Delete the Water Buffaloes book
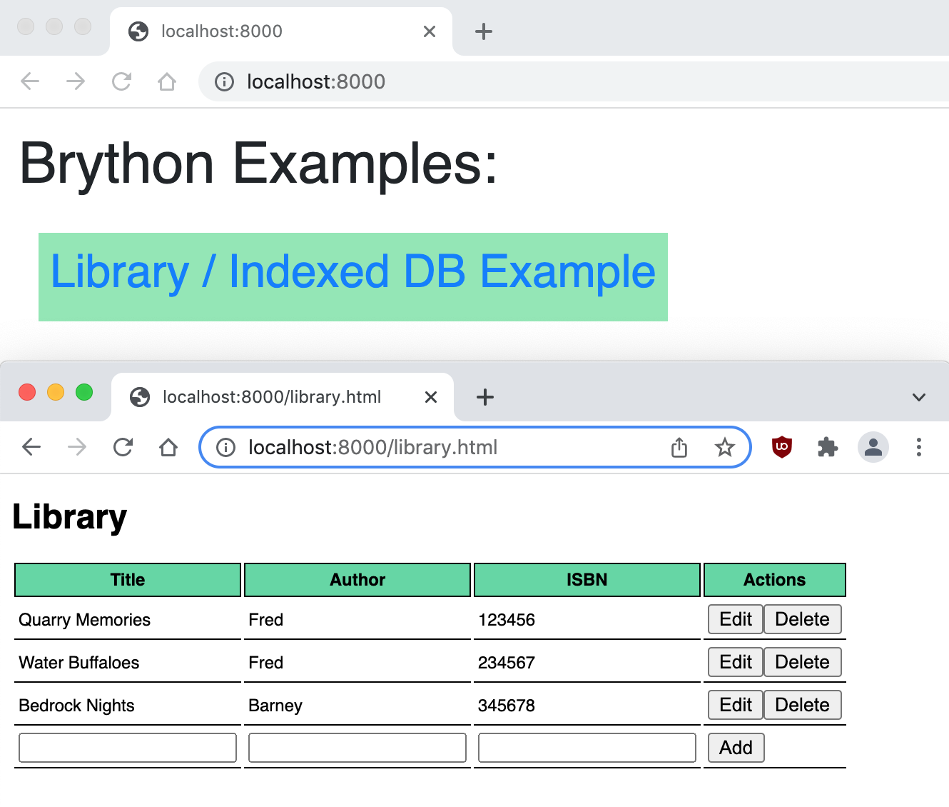Screen dimensions: 949x807 pyautogui.click(x=803, y=662)
